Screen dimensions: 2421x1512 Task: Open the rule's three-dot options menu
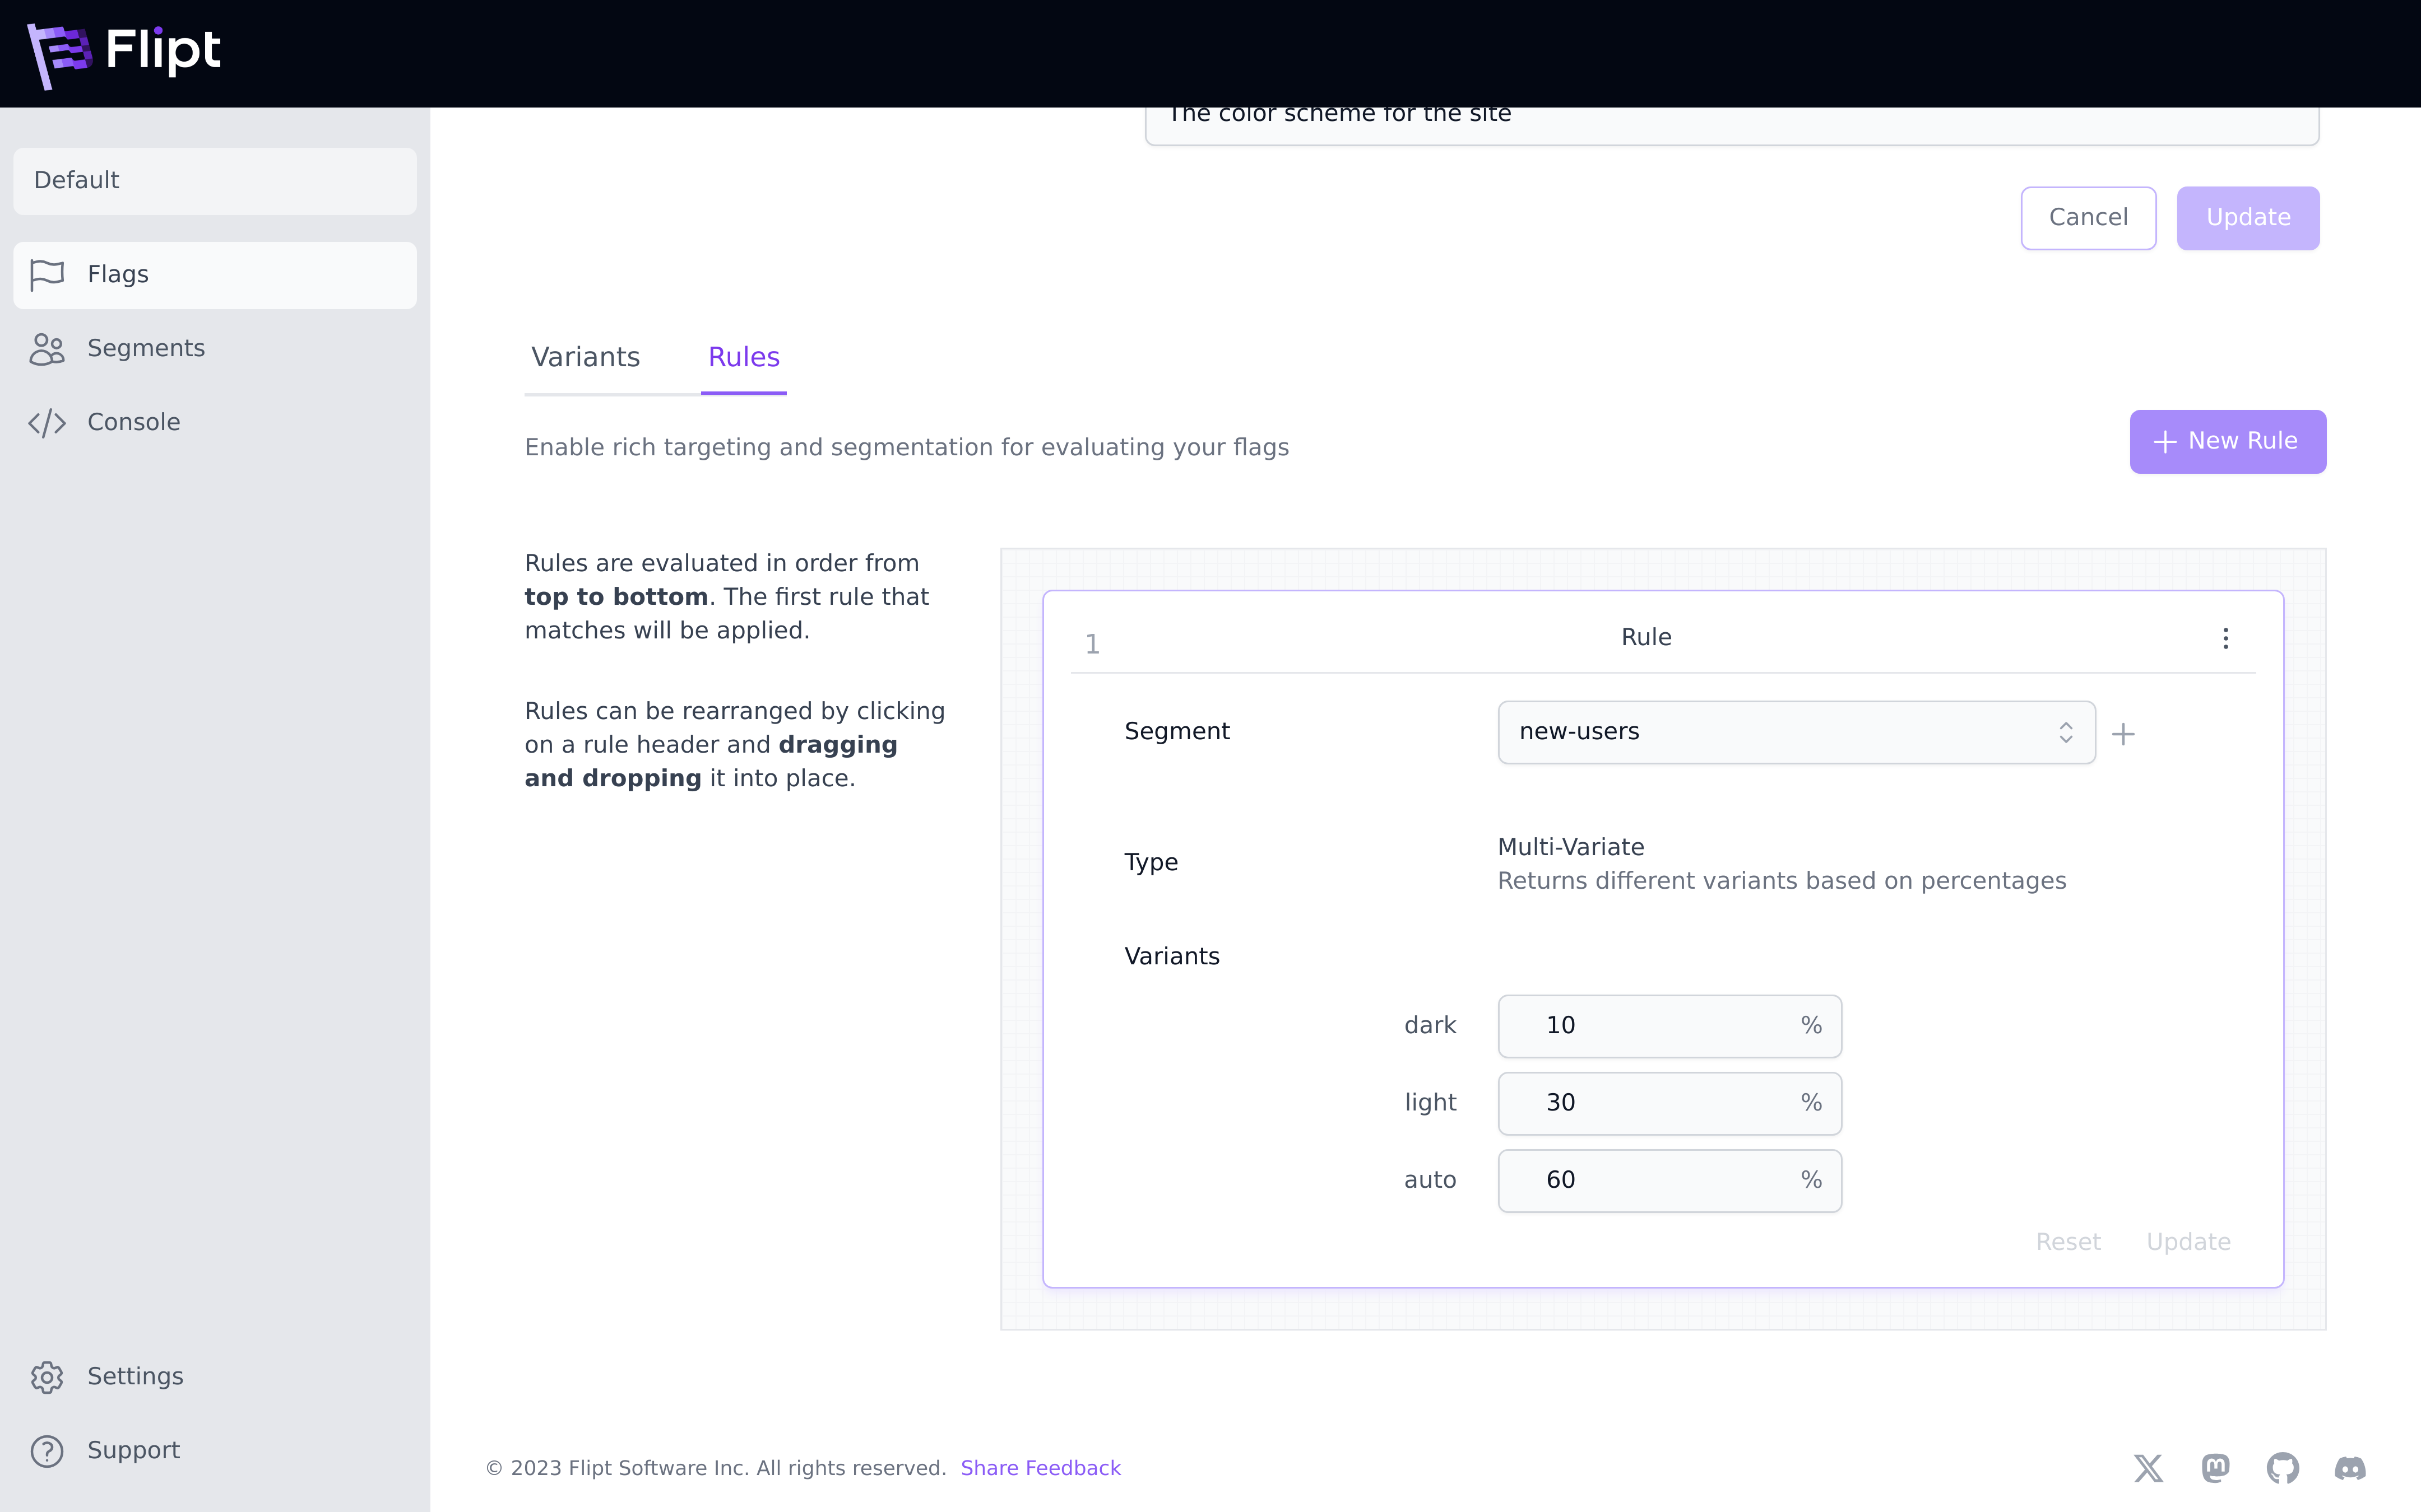pos(2225,638)
